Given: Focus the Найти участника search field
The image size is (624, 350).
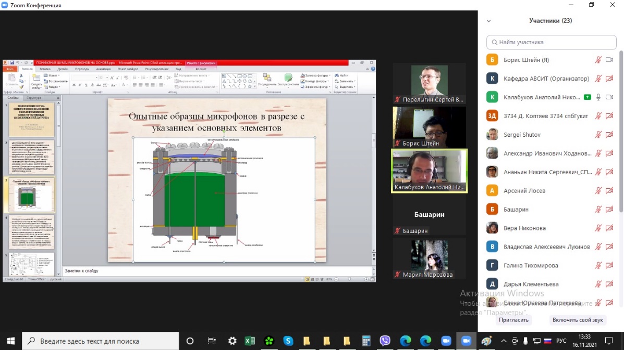Looking at the screenshot, I should 550,42.
